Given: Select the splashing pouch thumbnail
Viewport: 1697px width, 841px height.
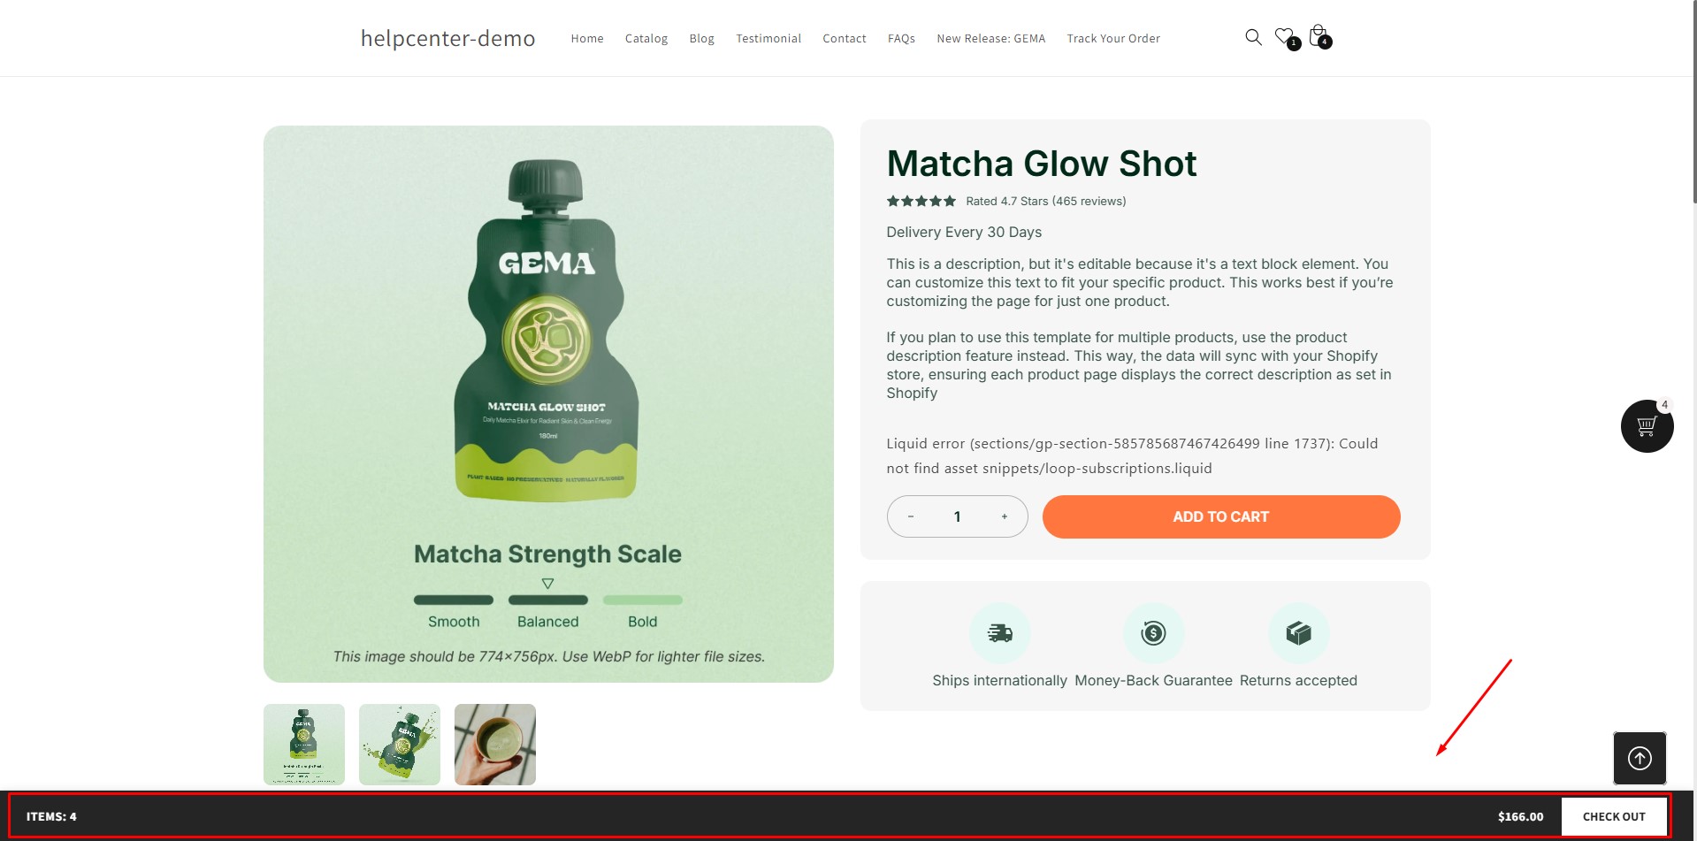Looking at the screenshot, I should click(400, 745).
